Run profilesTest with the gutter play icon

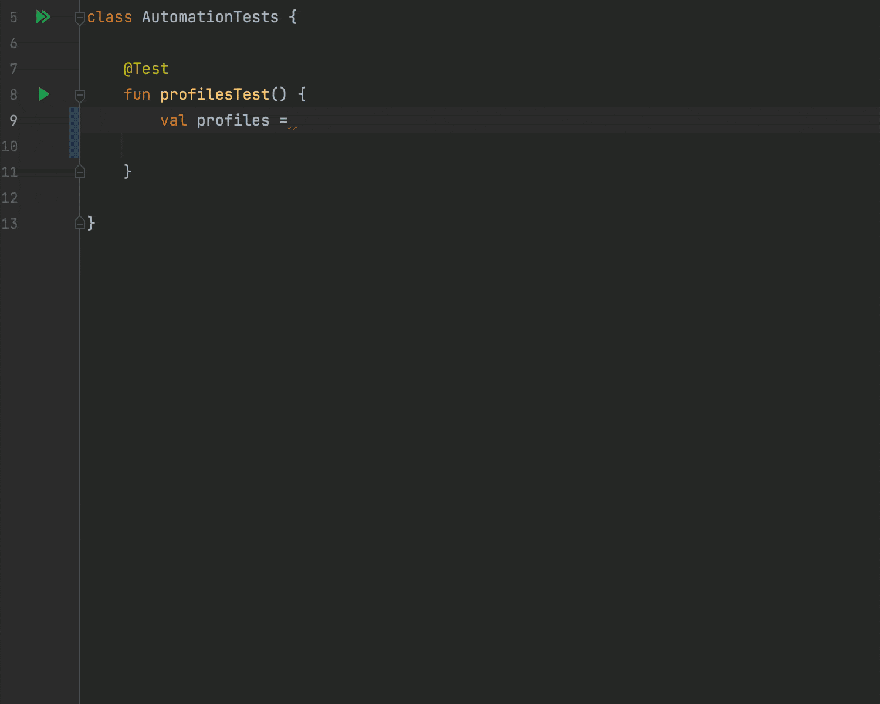(44, 94)
